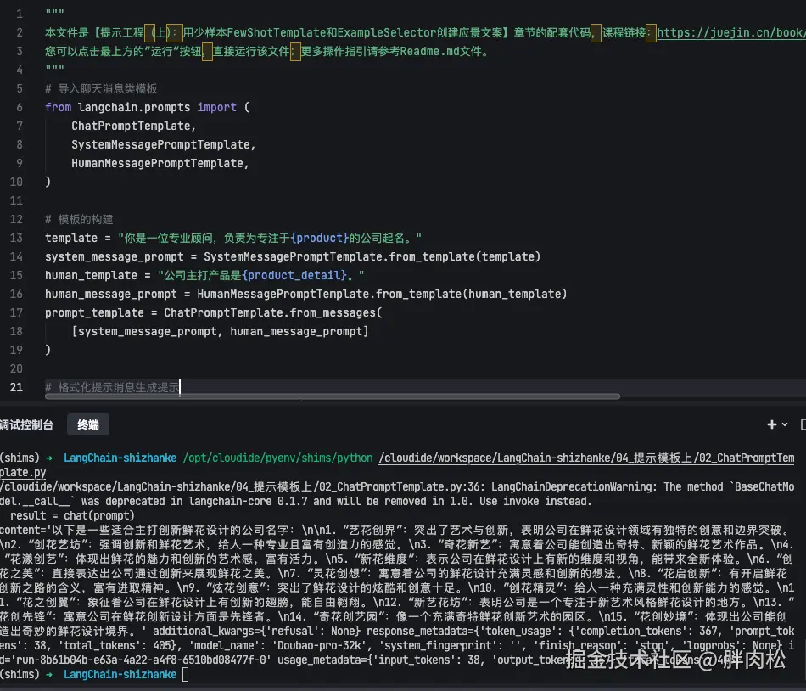Open the underlined 02_ChatPromptTemplate.py path in terminal
The width and height of the screenshot is (806, 691).
pyautogui.click(x=586, y=458)
